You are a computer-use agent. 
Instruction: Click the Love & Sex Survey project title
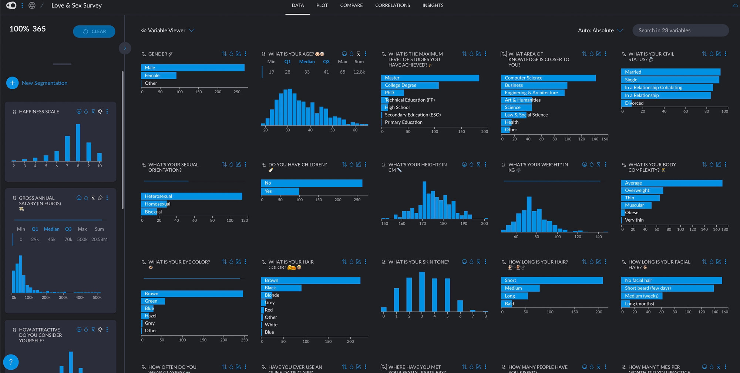77,6
